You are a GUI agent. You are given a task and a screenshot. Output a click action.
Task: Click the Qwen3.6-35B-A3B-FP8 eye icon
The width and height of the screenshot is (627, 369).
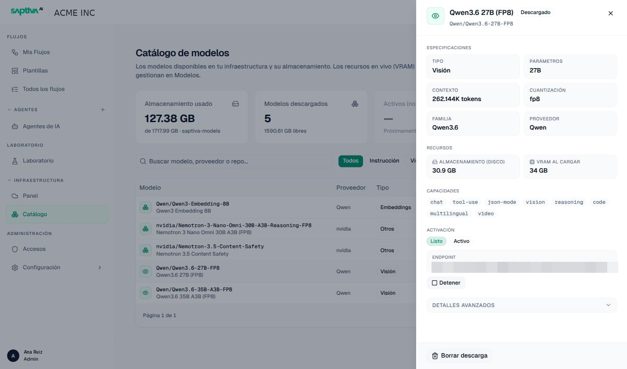145,293
